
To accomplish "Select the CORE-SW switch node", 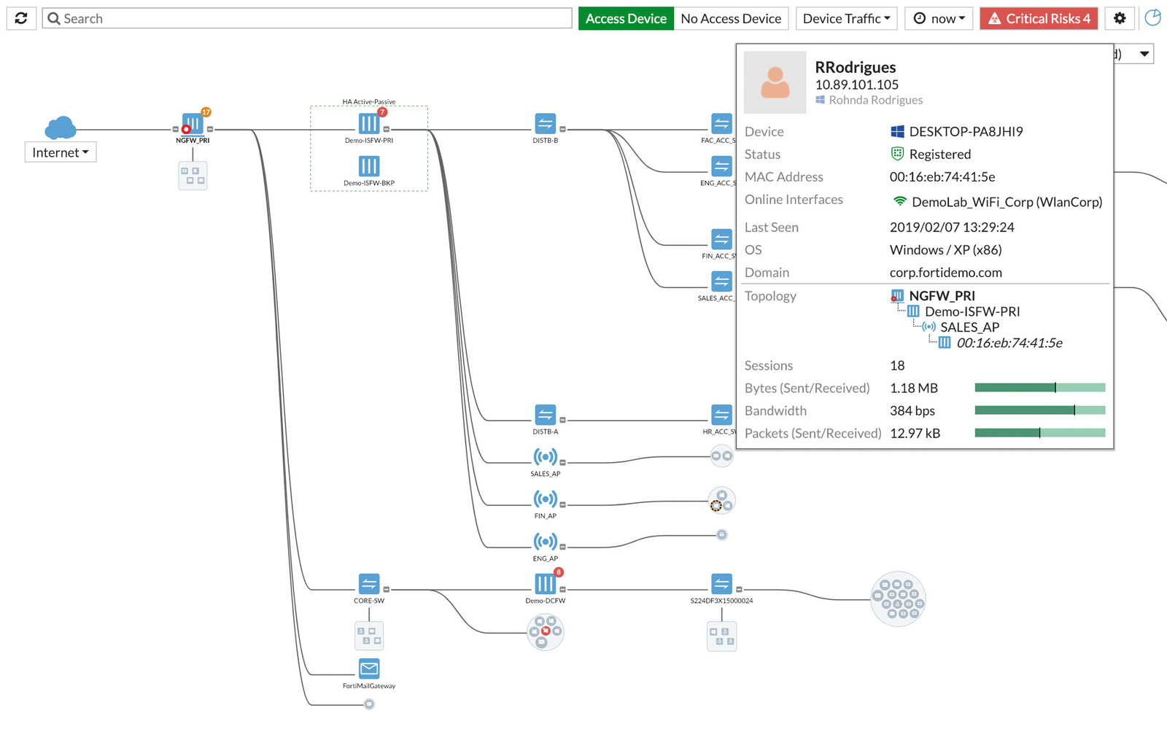I will click(x=369, y=584).
